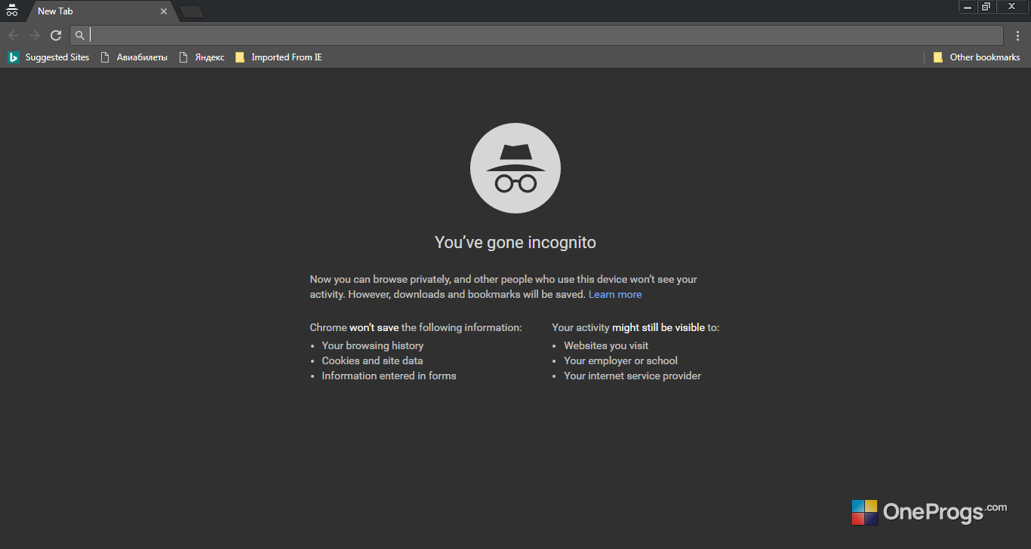
Task: Click the Learn more link
Action: click(x=615, y=294)
